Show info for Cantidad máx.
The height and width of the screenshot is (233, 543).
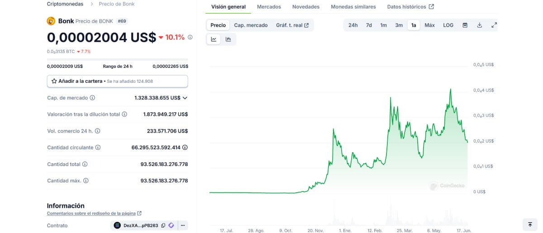tap(86, 181)
